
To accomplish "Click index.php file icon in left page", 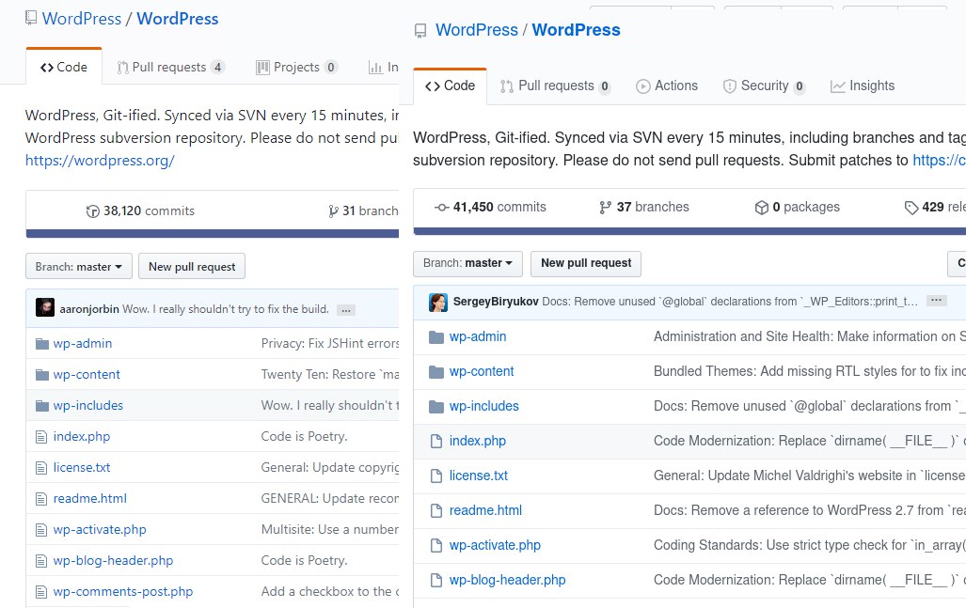I will [x=41, y=437].
